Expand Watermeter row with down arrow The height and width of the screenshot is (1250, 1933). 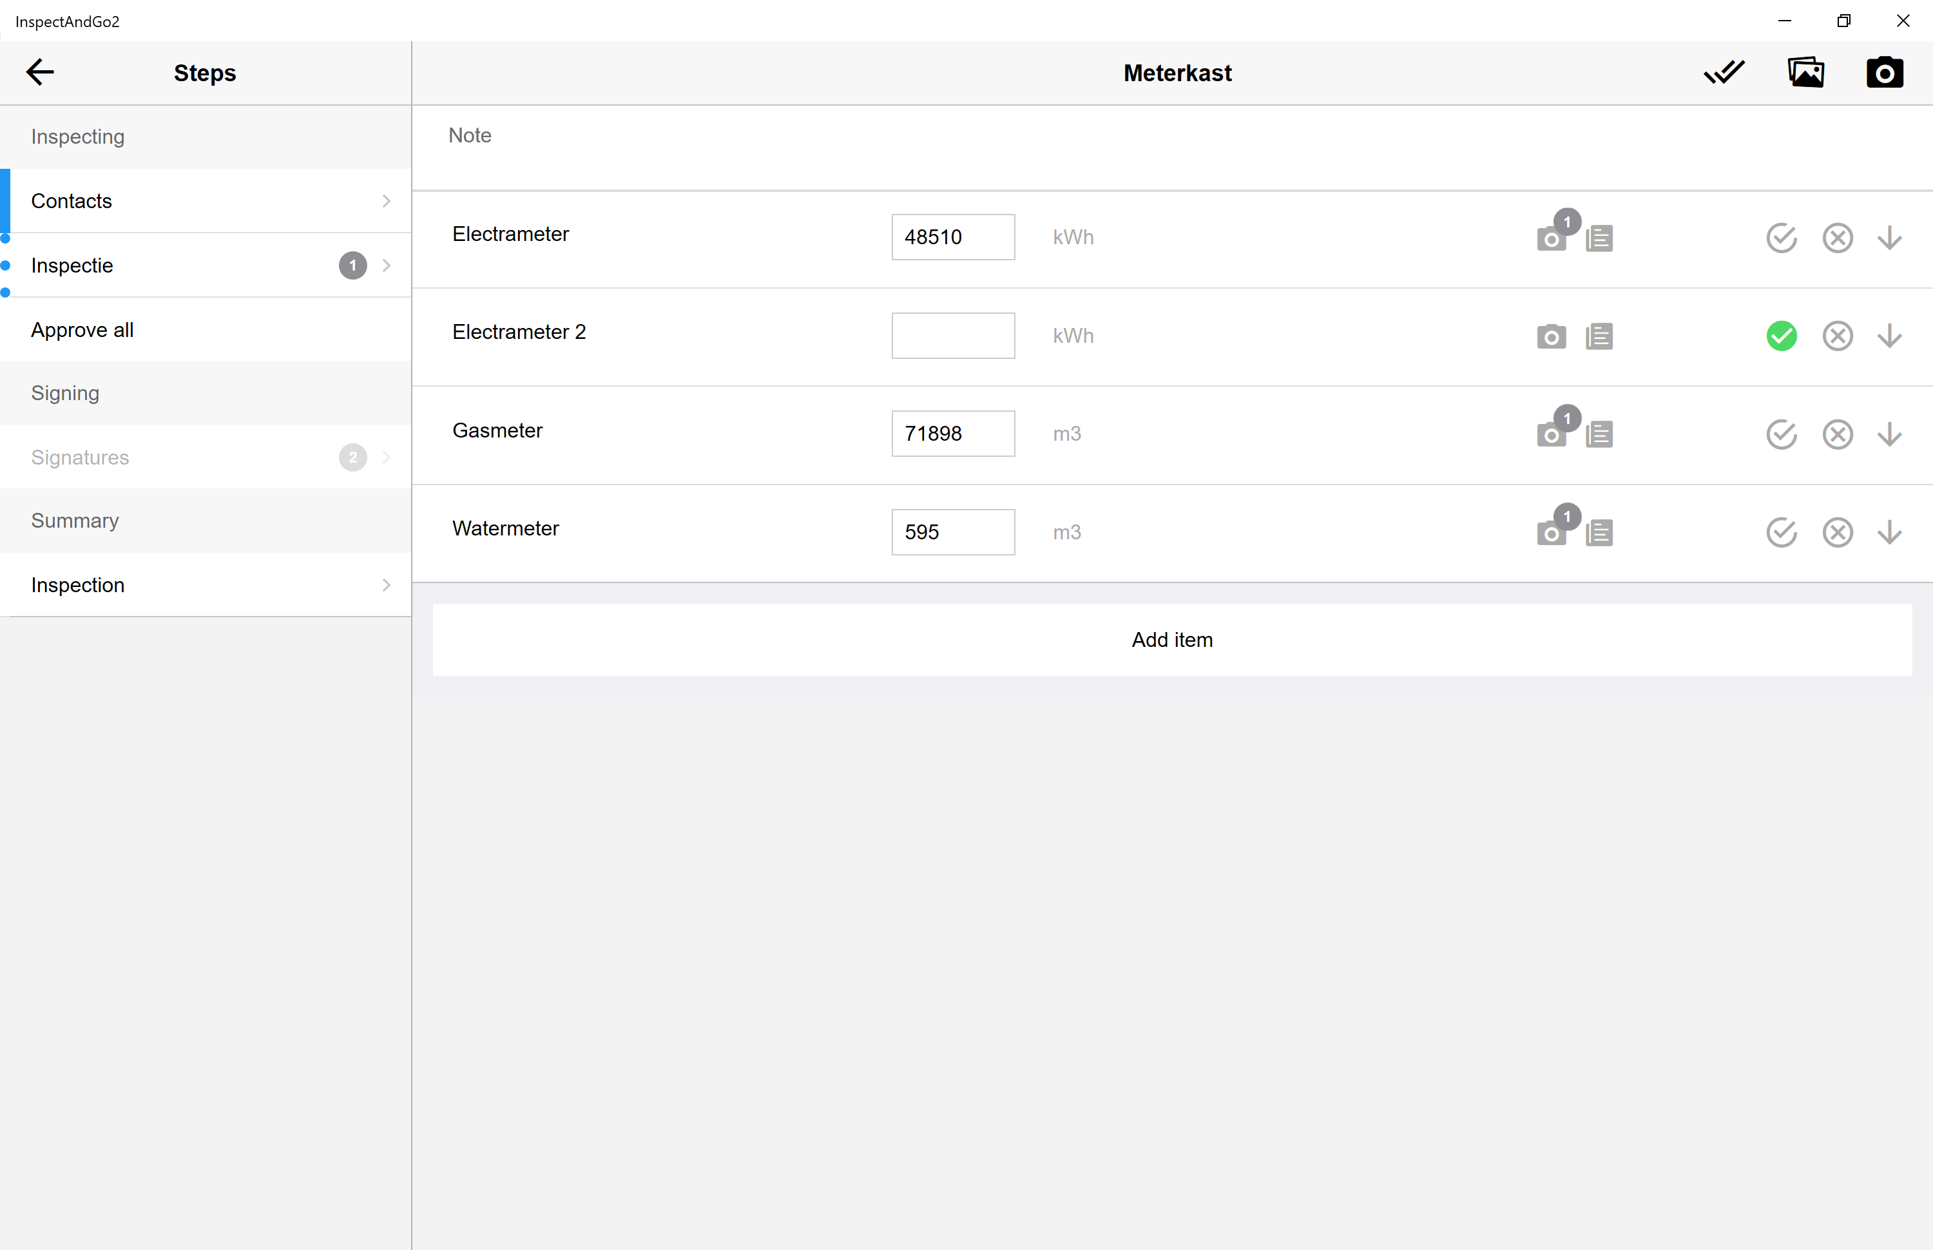(1889, 532)
